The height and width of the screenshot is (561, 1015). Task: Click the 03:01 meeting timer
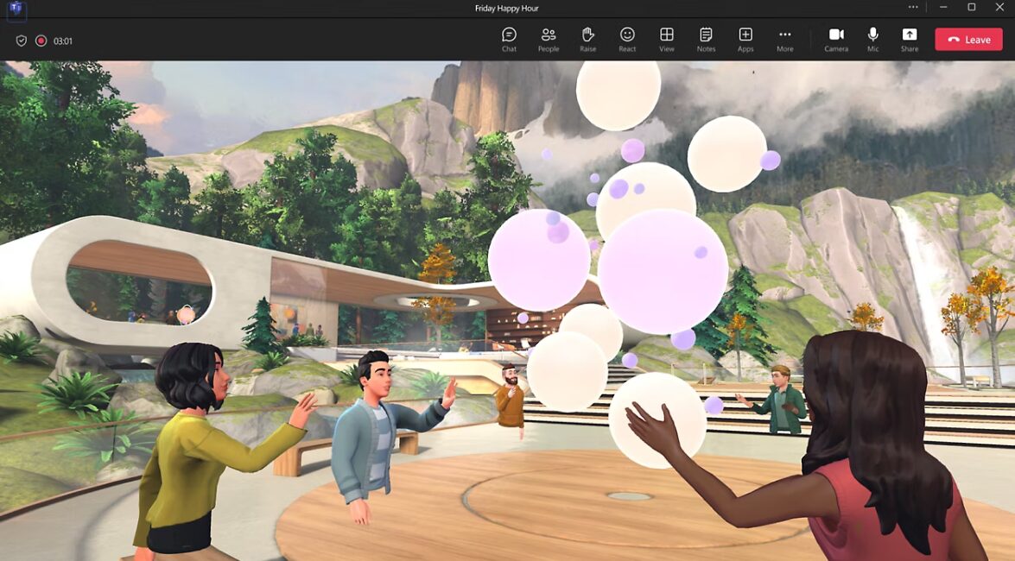click(63, 41)
